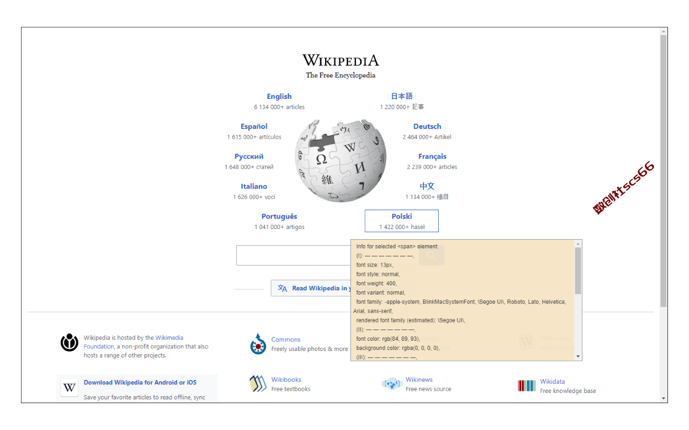This screenshot has height=430, width=689.
Task: Open the English Wikipedia link
Action: pos(279,97)
